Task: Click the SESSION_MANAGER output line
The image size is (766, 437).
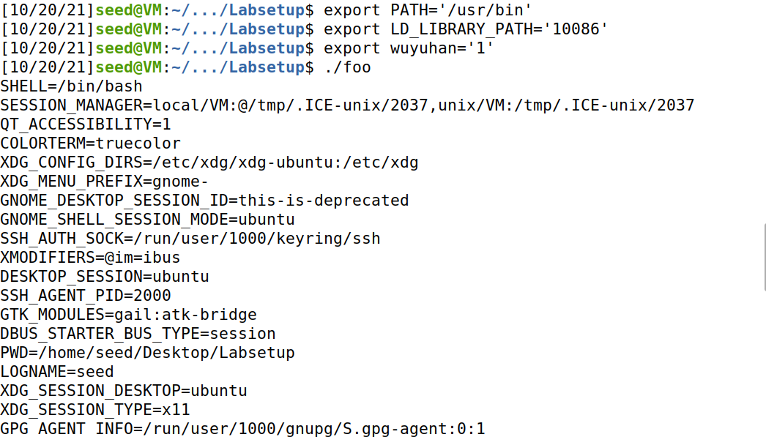Action: [x=347, y=105]
